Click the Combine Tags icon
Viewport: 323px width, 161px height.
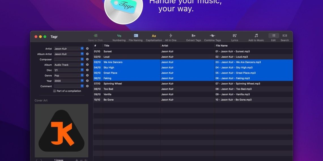tap(212, 36)
